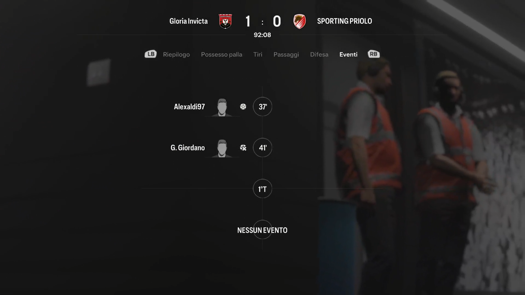
Task: Click the Nessun Evento marker
Action: pos(262,230)
